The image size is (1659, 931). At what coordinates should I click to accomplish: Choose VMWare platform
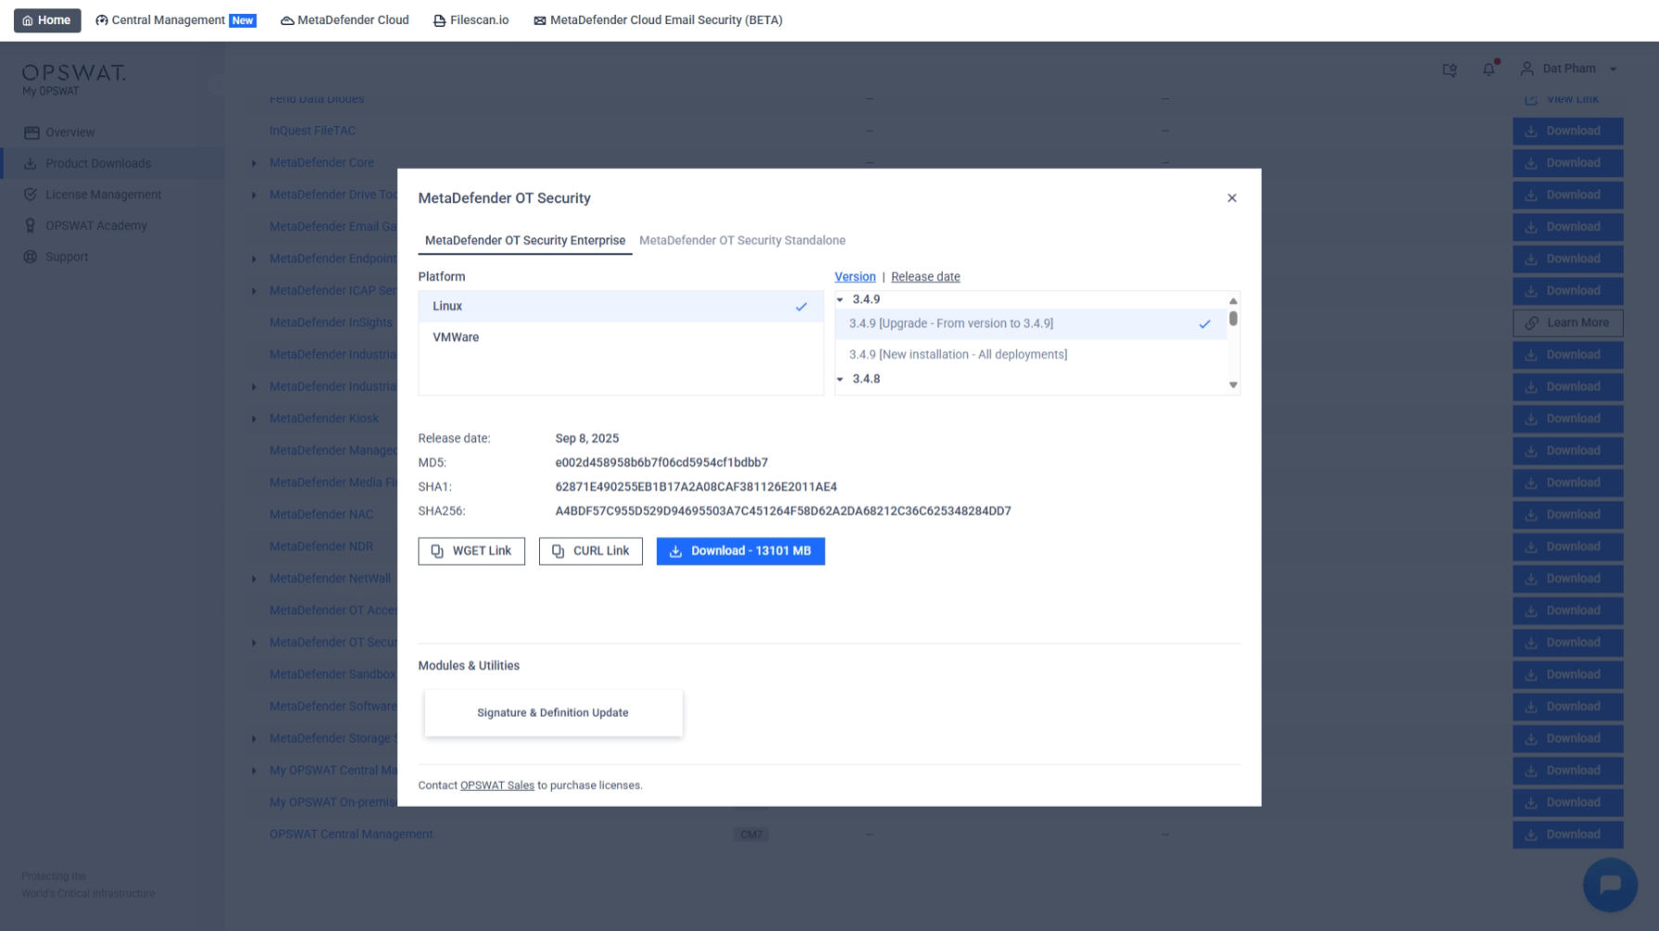coord(620,338)
